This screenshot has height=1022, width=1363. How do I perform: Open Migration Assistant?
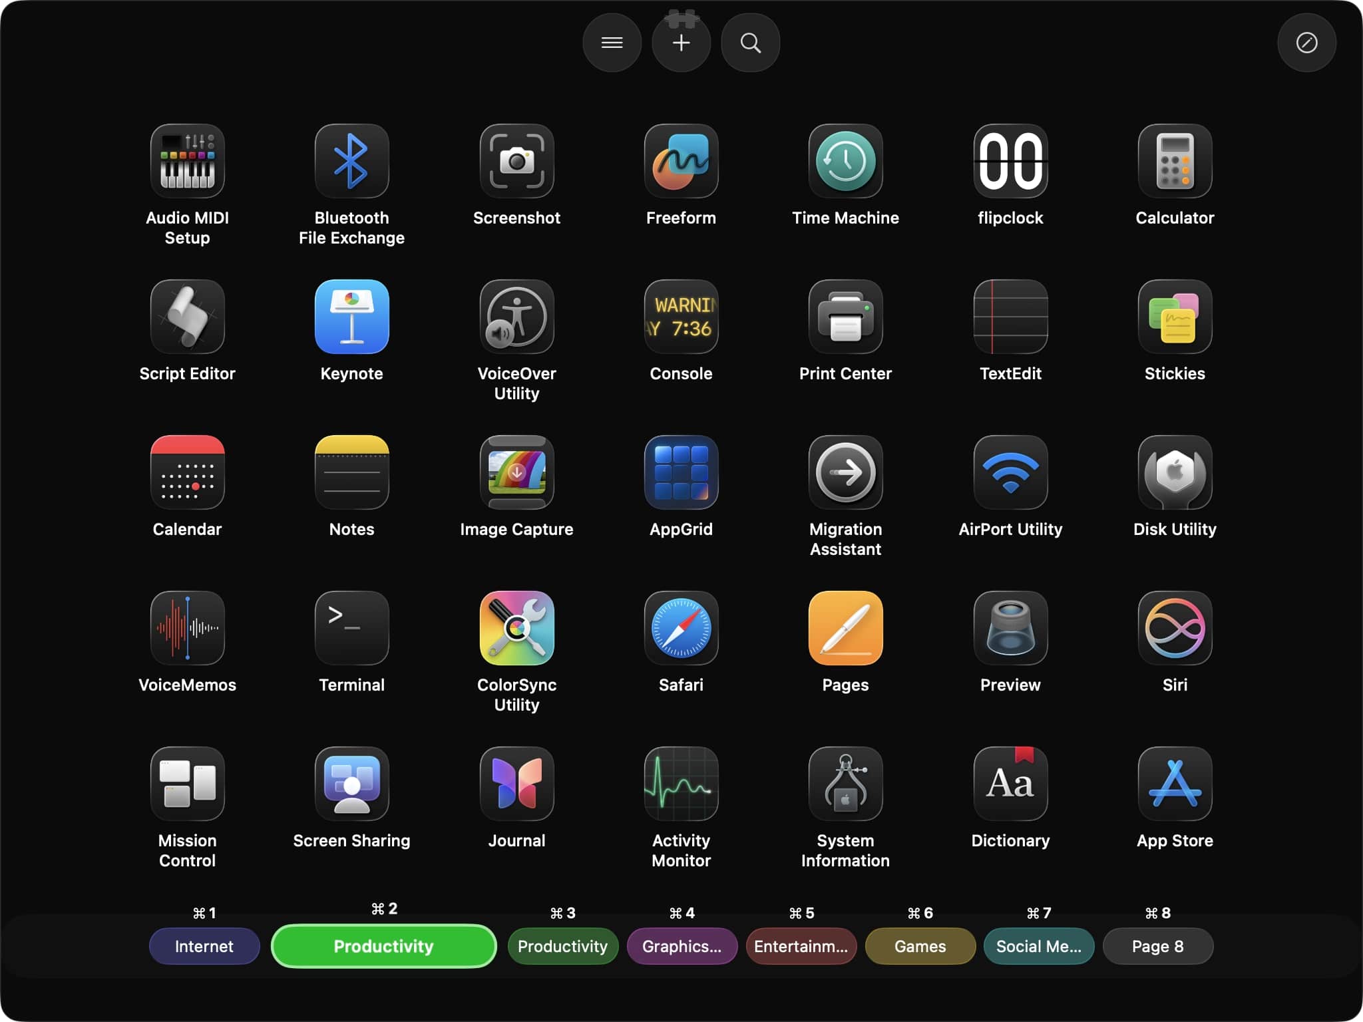click(845, 472)
